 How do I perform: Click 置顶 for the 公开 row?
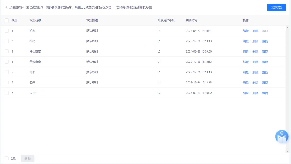pyautogui.click(x=265, y=82)
